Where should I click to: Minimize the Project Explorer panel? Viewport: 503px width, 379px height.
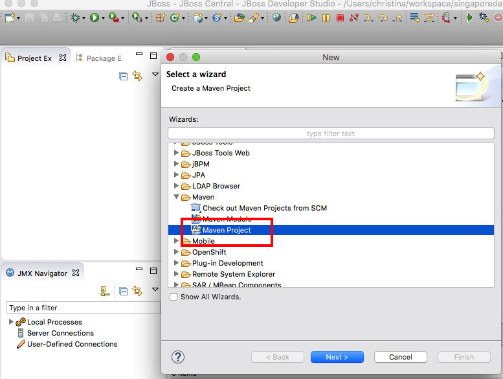click(x=139, y=54)
